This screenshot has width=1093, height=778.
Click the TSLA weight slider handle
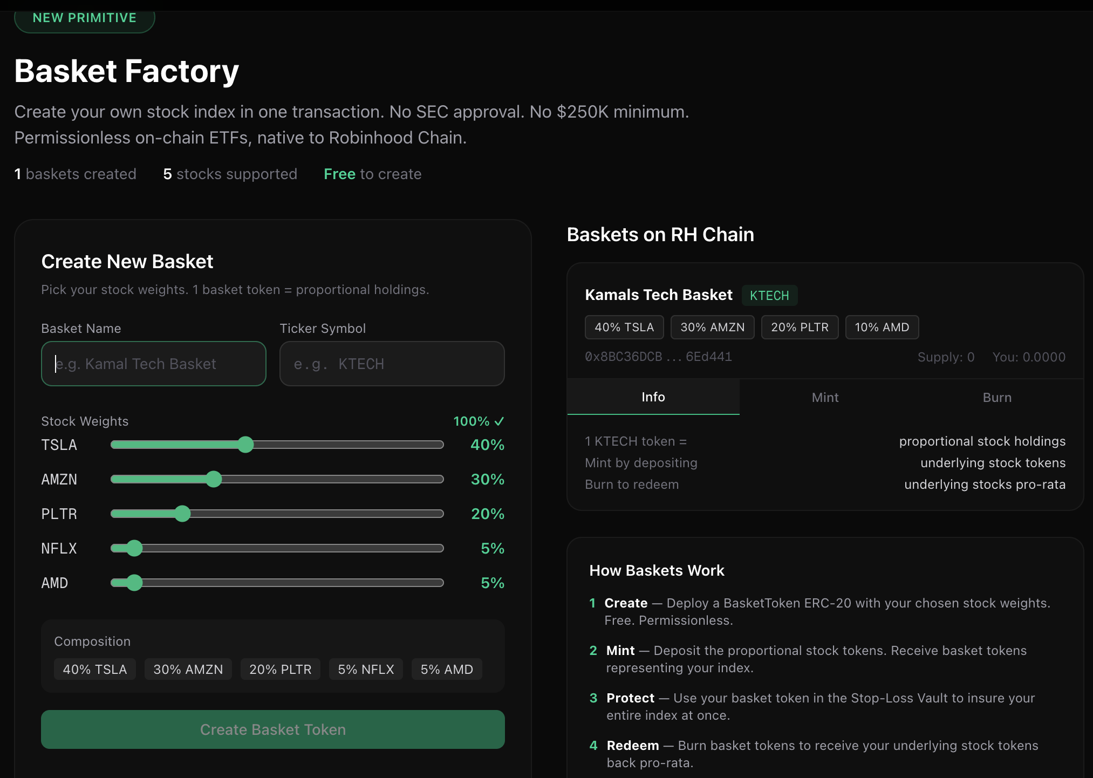[245, 445]
